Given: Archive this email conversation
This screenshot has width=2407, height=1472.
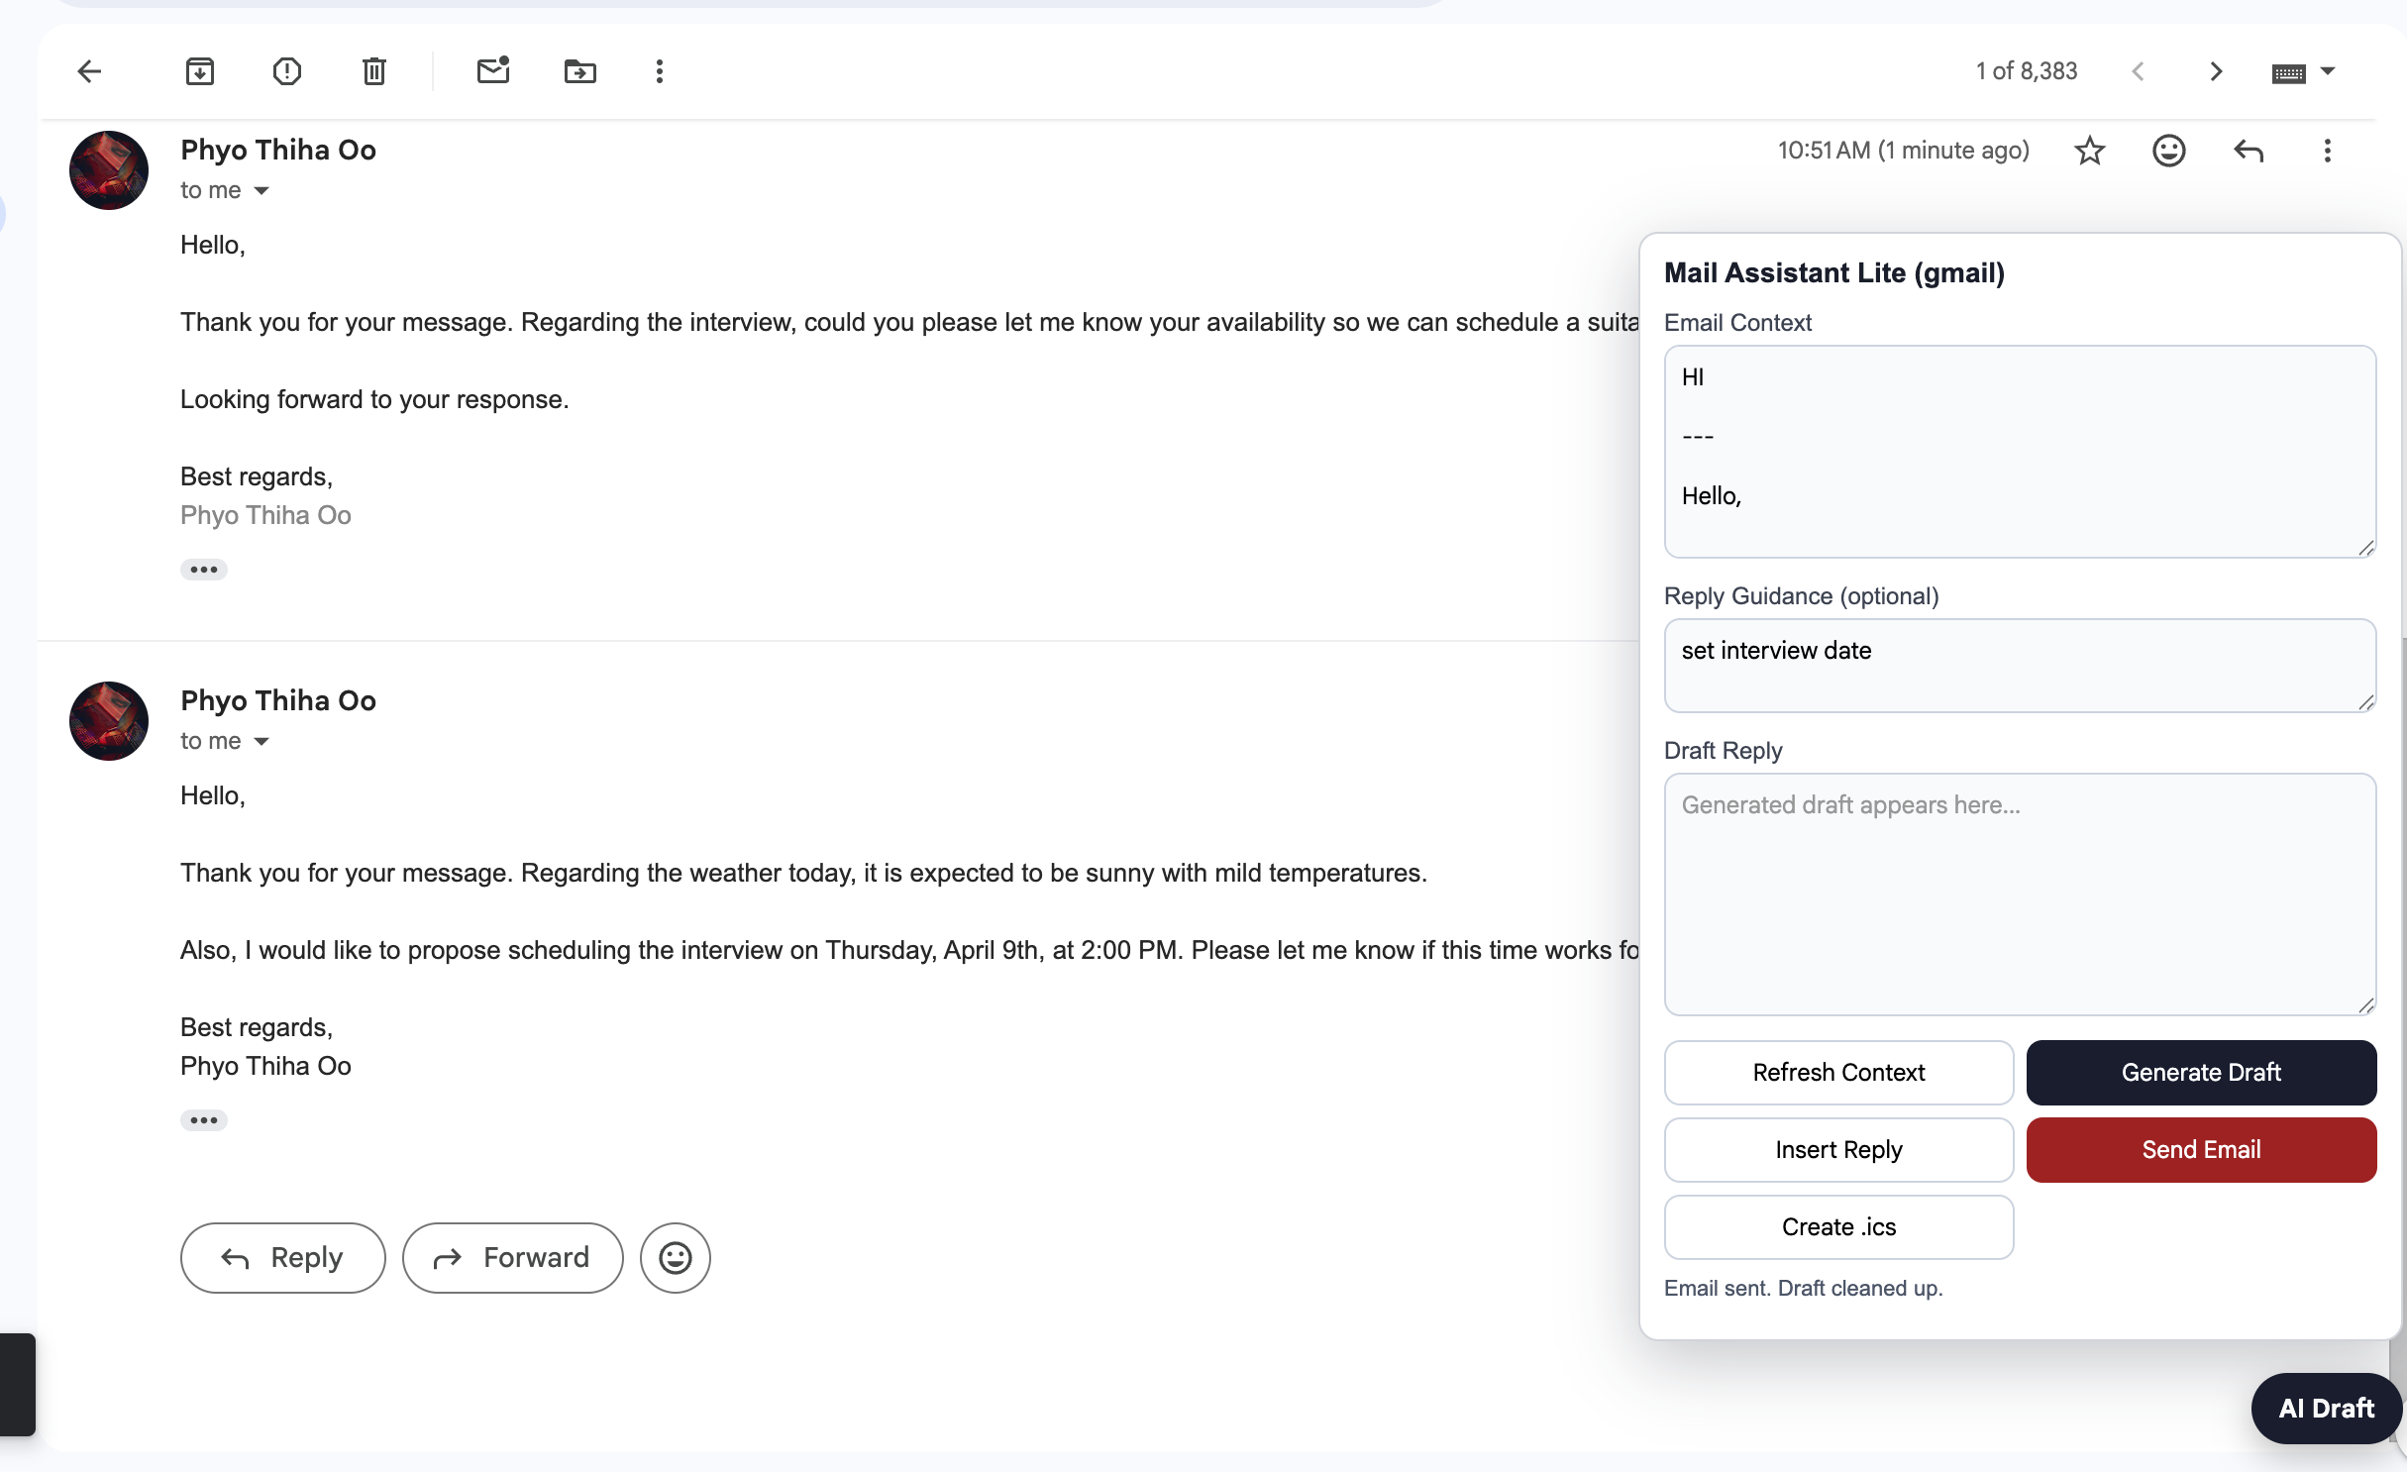Looking at the screenshot, I should (200, 71).
